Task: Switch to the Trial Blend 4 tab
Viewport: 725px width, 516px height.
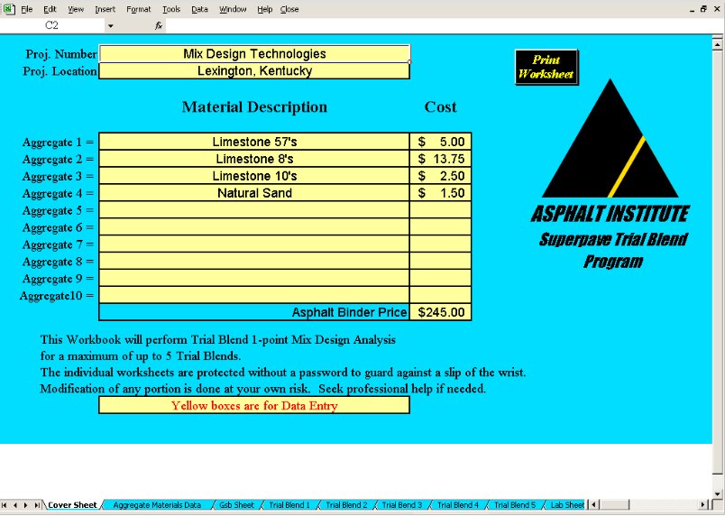Action: click(x=458, y=505)
